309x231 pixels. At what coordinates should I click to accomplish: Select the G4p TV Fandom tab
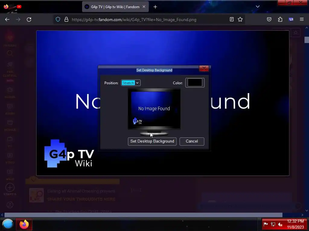pos(115,7)
